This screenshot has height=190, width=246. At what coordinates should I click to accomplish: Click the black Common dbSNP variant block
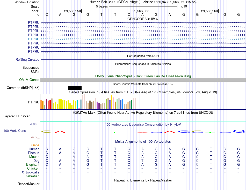(75, 88)
